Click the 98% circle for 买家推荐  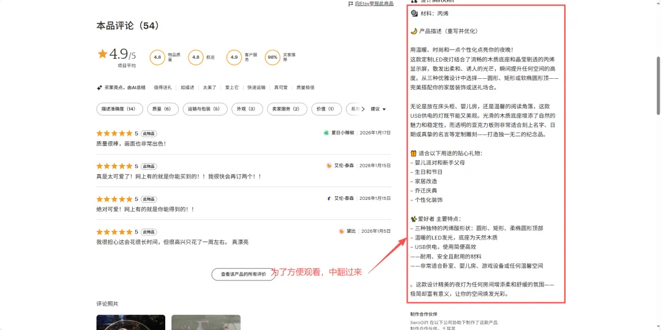tap(272, 57)
